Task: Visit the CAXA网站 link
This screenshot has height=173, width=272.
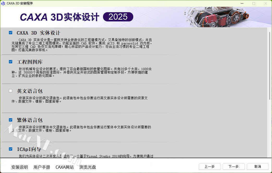Action: (65, 167)
